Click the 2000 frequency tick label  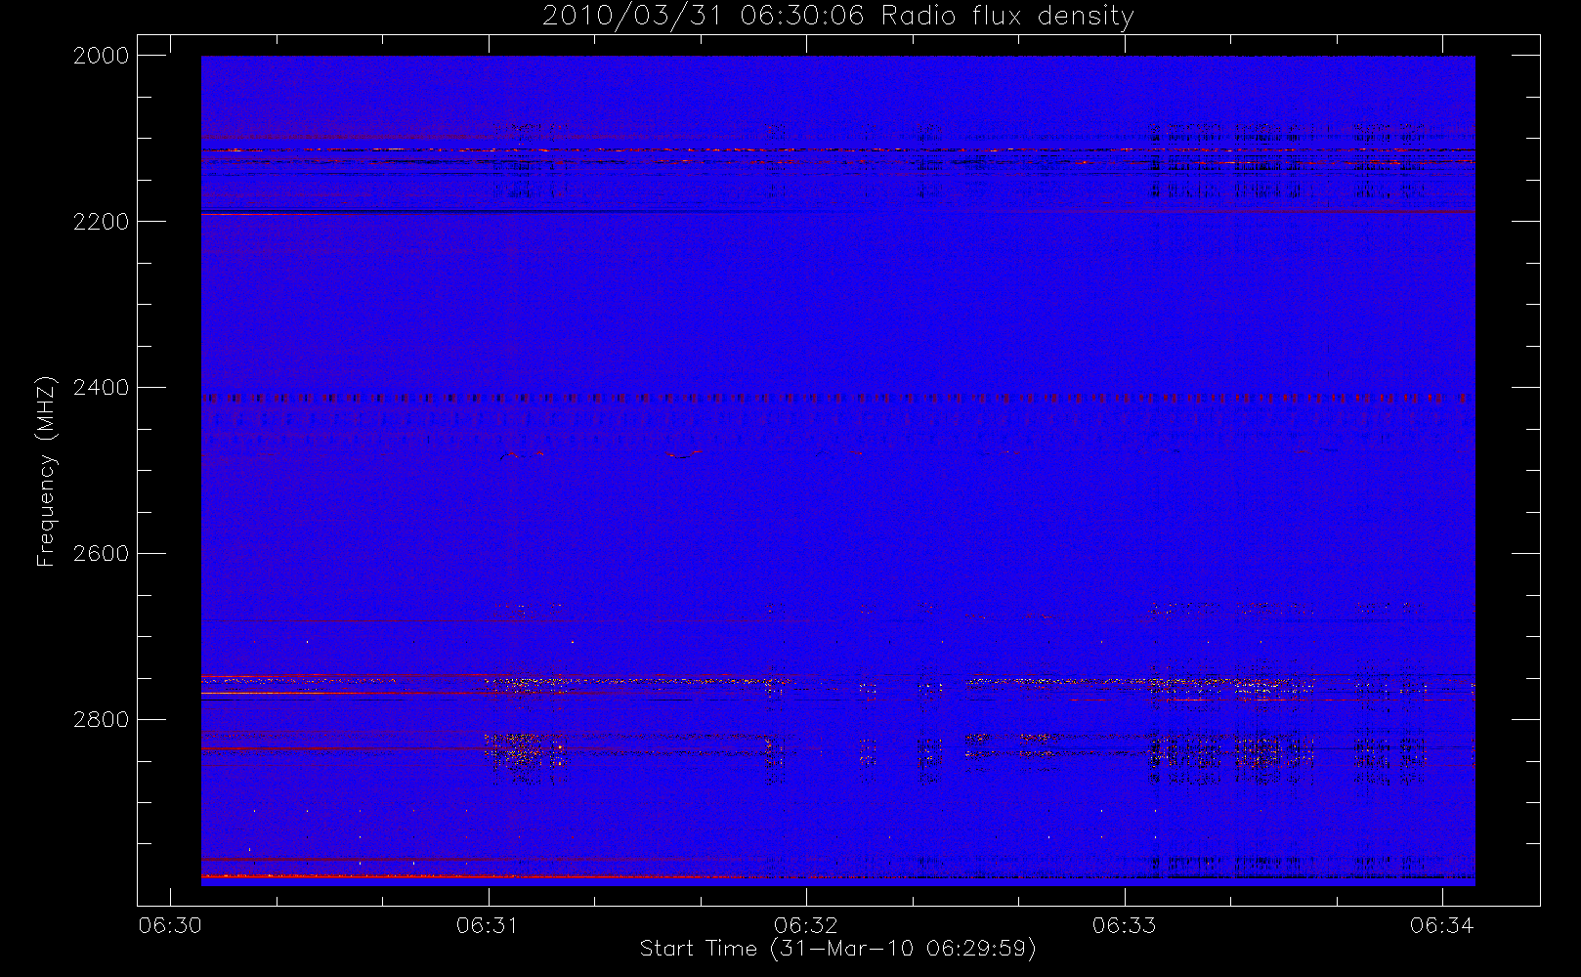coord(102,56)
